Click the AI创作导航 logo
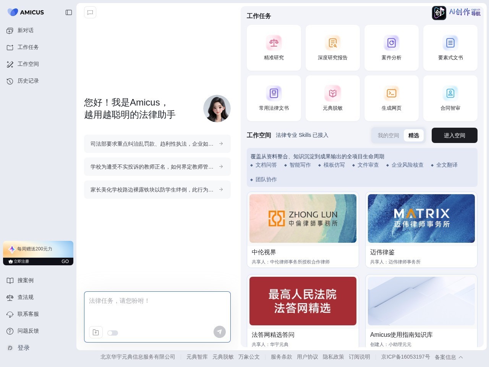 (x=457, y=13)
